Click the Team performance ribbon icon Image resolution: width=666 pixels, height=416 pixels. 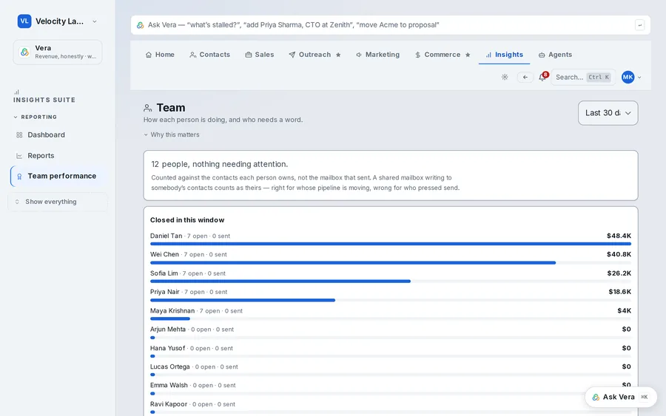click(x=19, y=177)
